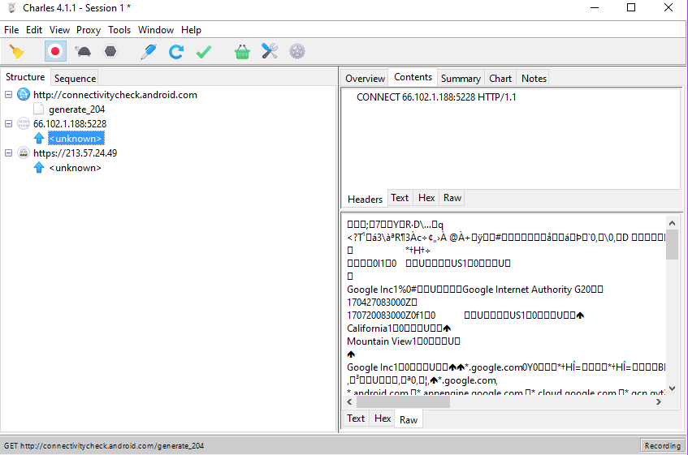The image size is (688, 455).
Task: Open the Summary tab
Action: (461, 79)
